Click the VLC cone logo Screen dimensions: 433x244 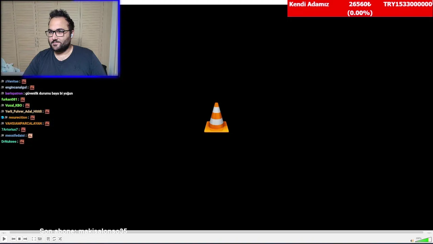[216, 117]
